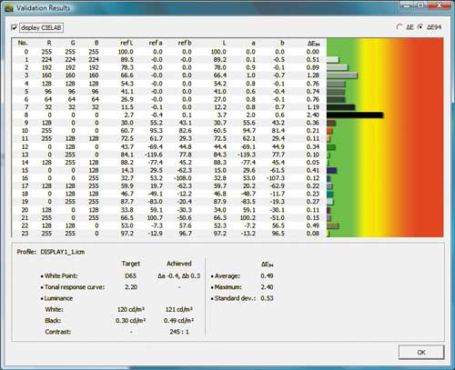
Task: Maximize the Validation Results window
Action: click(x=420, y=5)
